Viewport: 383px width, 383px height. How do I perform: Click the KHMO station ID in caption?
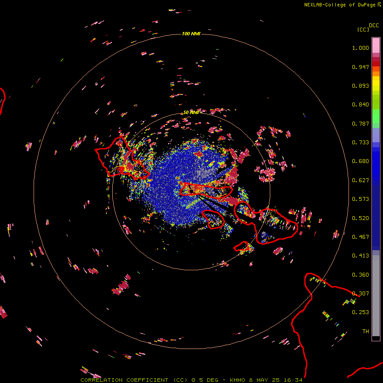pos(237,380)
